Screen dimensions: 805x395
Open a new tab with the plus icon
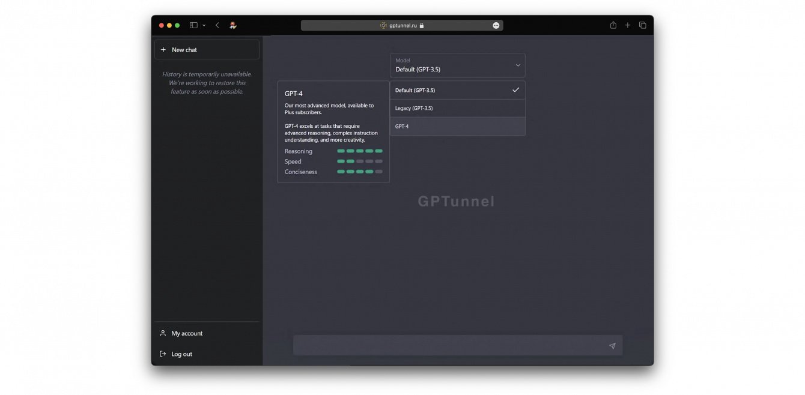pyautogui.click(x=628, y=25)
